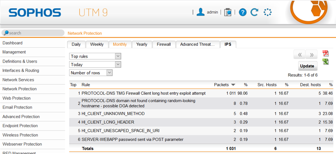336x154 pixels.
Task: Click the admin user profile icon
Action: (x=201, y=12)
